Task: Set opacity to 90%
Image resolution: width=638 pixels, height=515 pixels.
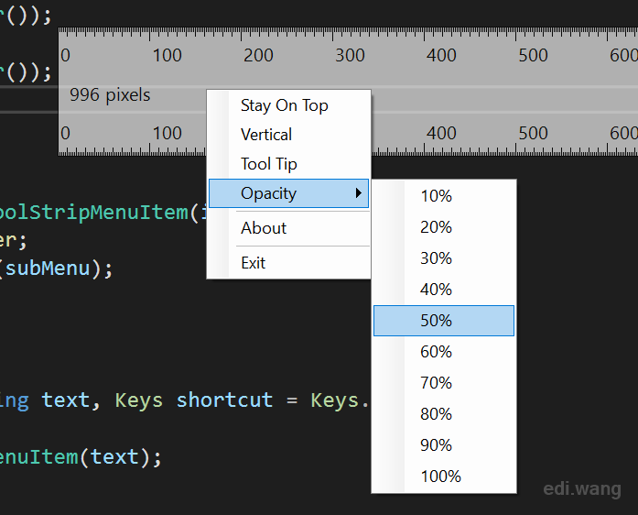Action: coord(444,445)
